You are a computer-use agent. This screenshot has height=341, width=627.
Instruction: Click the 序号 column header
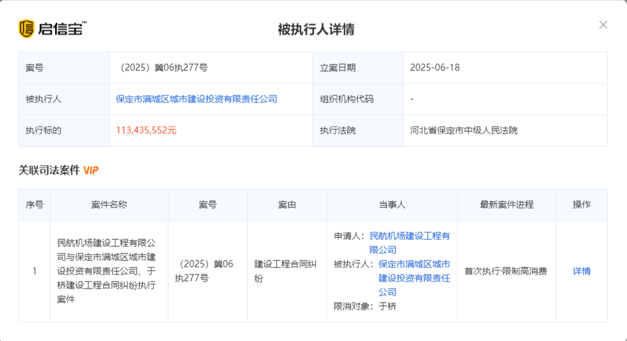point(35,205)
